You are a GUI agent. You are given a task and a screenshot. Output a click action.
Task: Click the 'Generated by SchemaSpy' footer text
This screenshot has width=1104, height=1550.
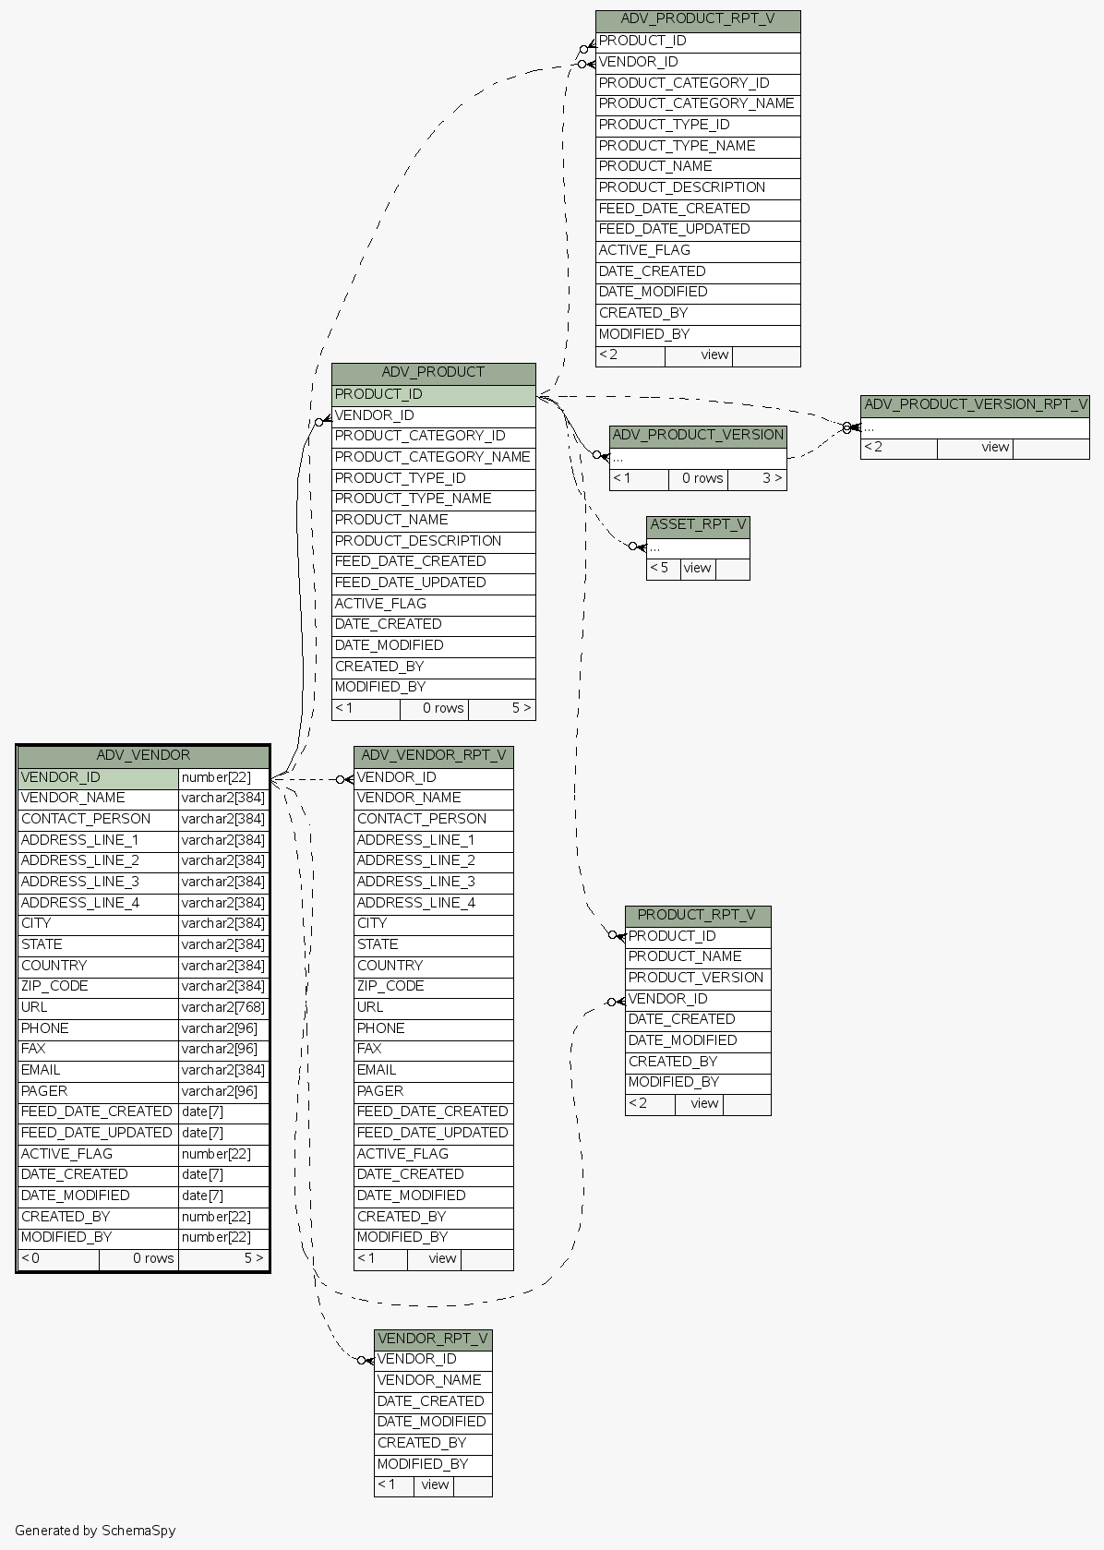click(x=95, y=1531)
